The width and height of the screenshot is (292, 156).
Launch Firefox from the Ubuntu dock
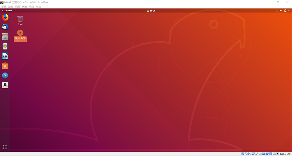pyautogui.click(x=5, y=17)
